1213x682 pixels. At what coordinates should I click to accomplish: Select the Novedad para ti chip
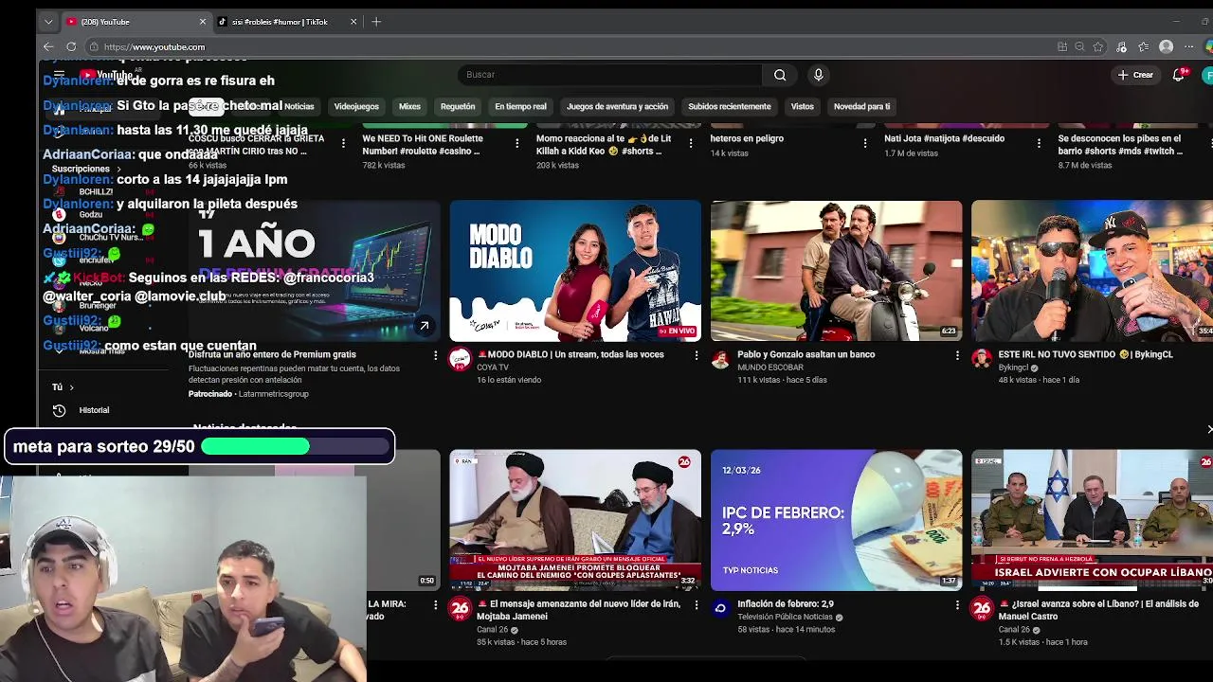pyautogui.click(x=861, y=106)
